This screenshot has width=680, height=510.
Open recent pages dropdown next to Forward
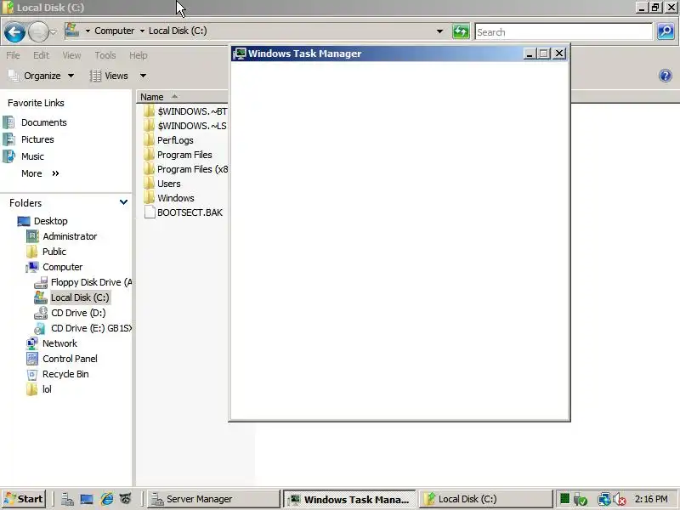[x=53, y=32]
